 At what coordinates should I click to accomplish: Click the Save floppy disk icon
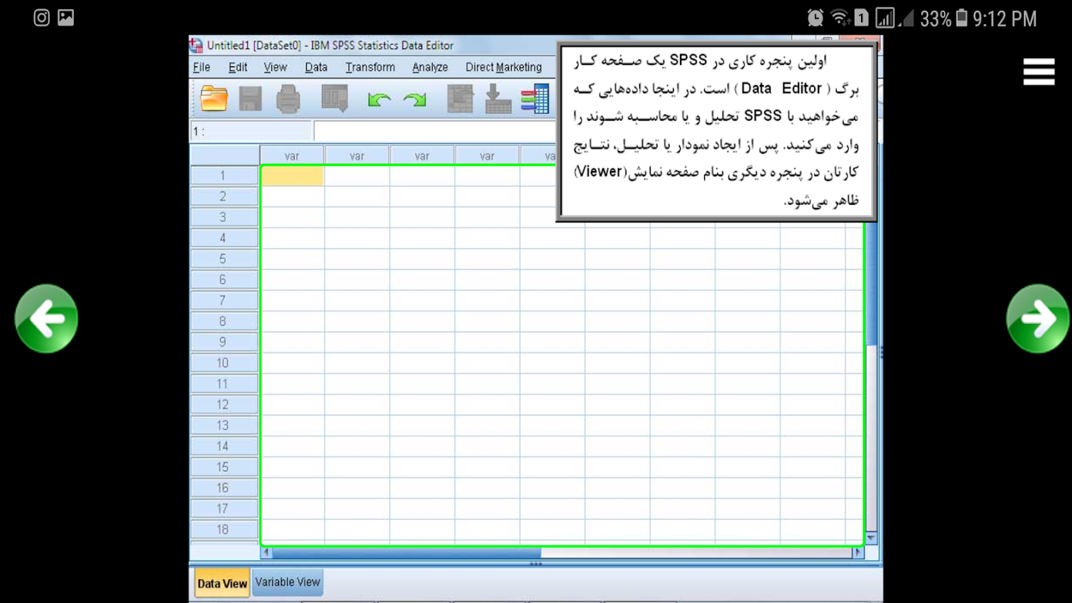point(250,99)
